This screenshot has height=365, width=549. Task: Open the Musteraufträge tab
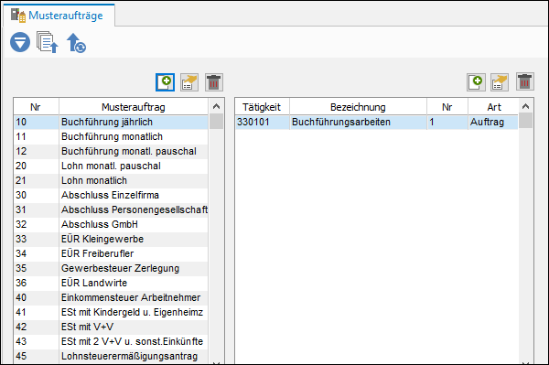59,16
